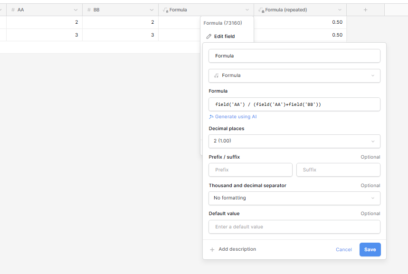Open BB column dropdown arrow

[152, 10]
